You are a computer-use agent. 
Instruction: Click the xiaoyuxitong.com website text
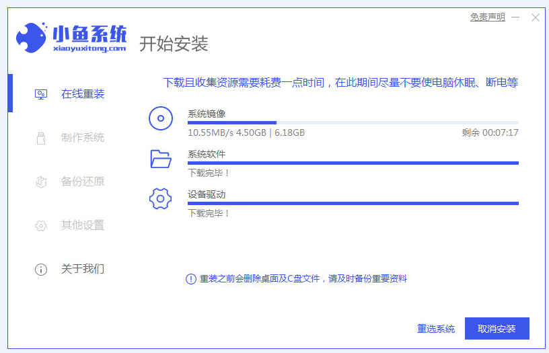(89, 48)
